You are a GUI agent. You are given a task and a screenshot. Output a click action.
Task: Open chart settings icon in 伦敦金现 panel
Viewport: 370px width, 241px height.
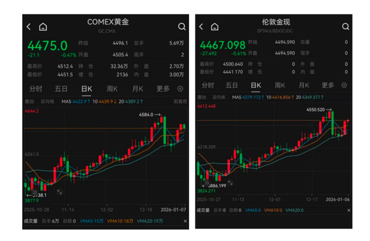click(x=344, y=86)
